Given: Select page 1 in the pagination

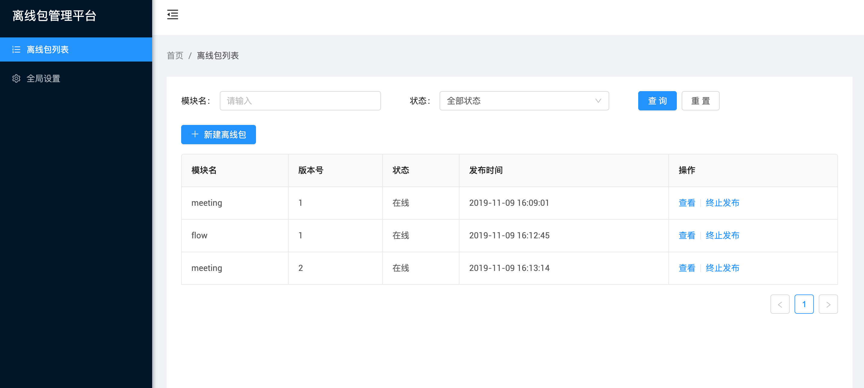Looking at the screenshot, I should (x=804, y=304).
